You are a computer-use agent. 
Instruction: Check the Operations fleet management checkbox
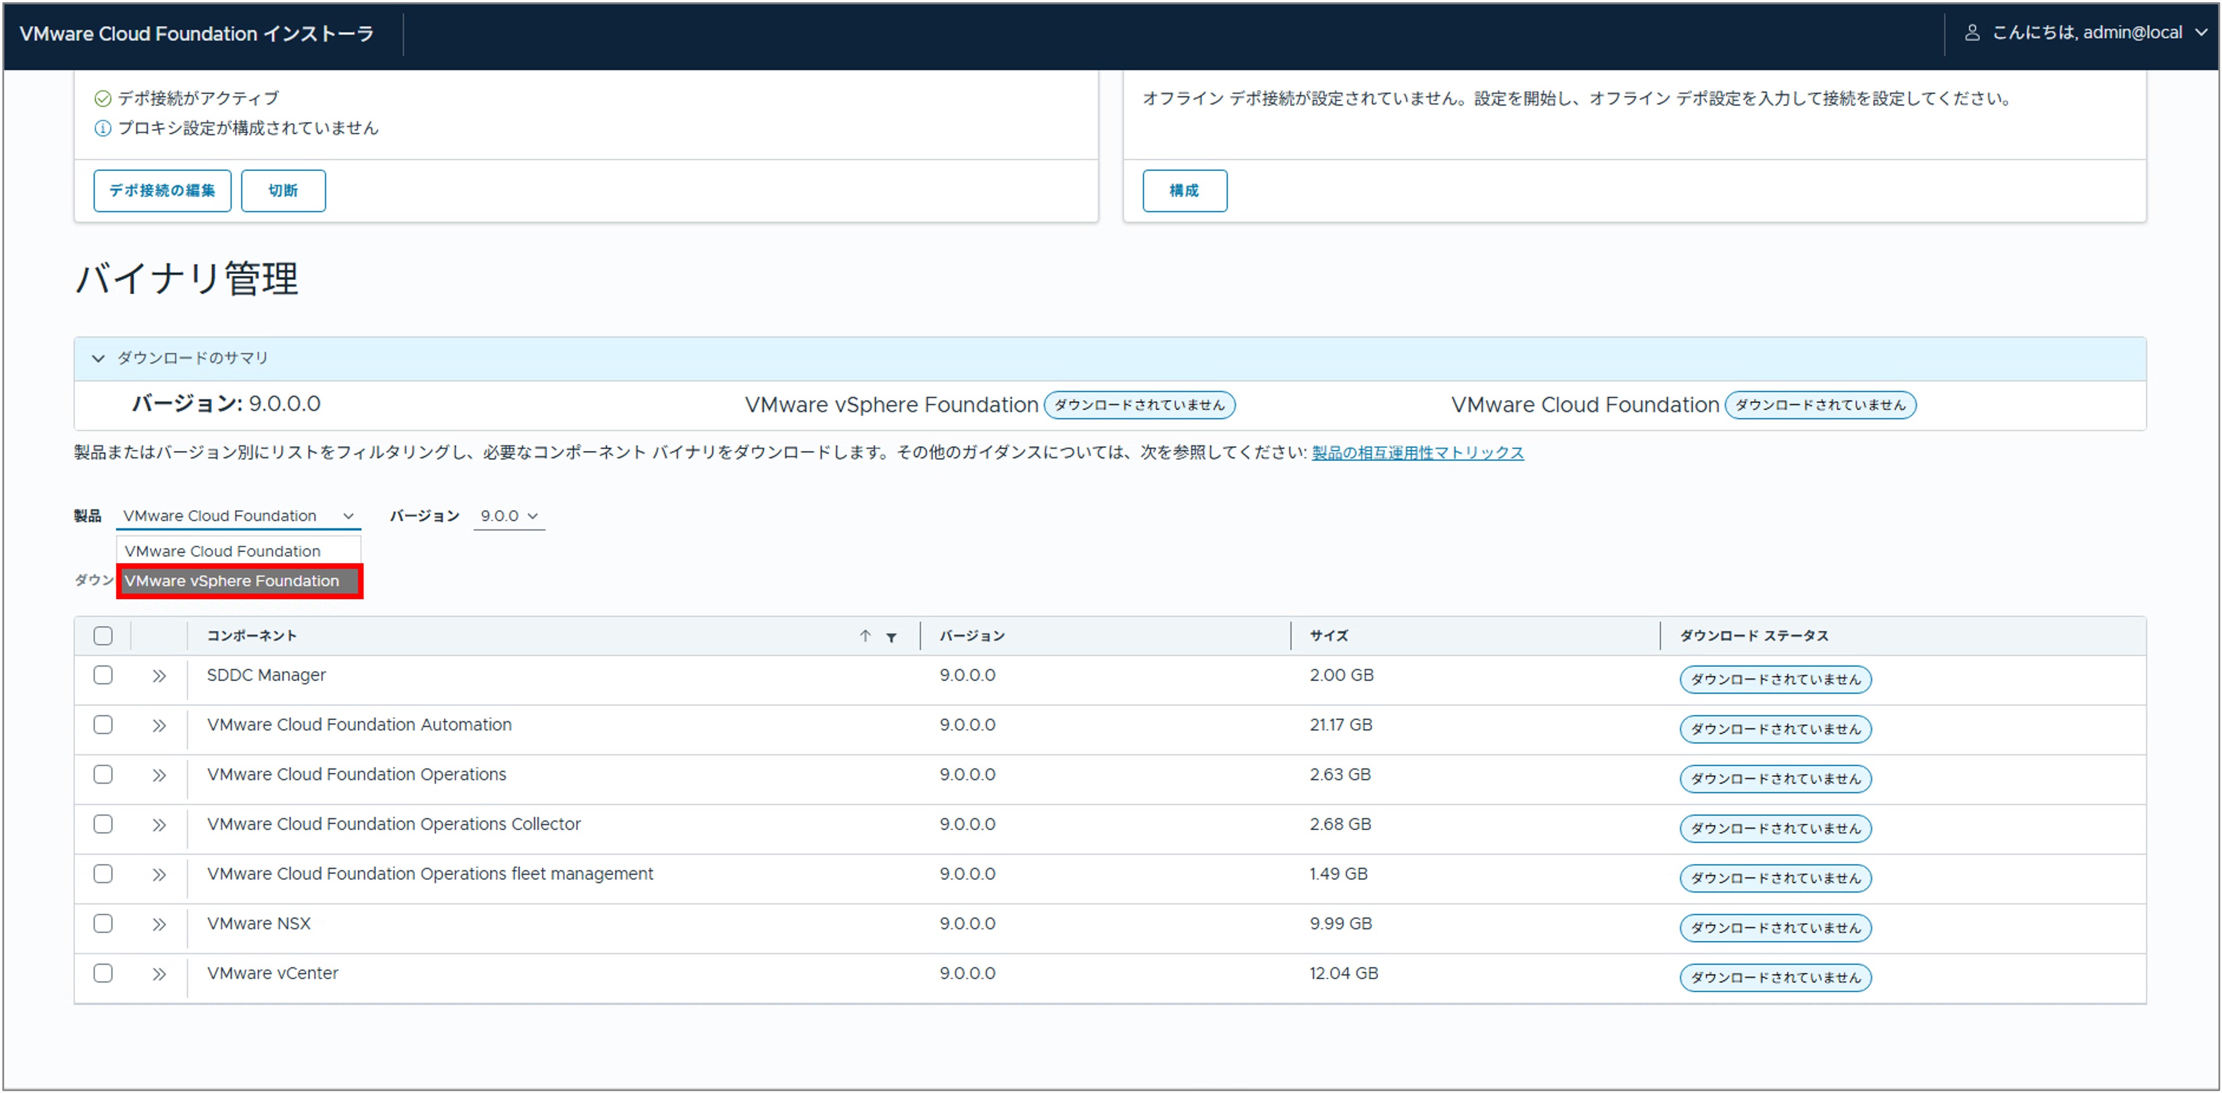click(102, 873)
